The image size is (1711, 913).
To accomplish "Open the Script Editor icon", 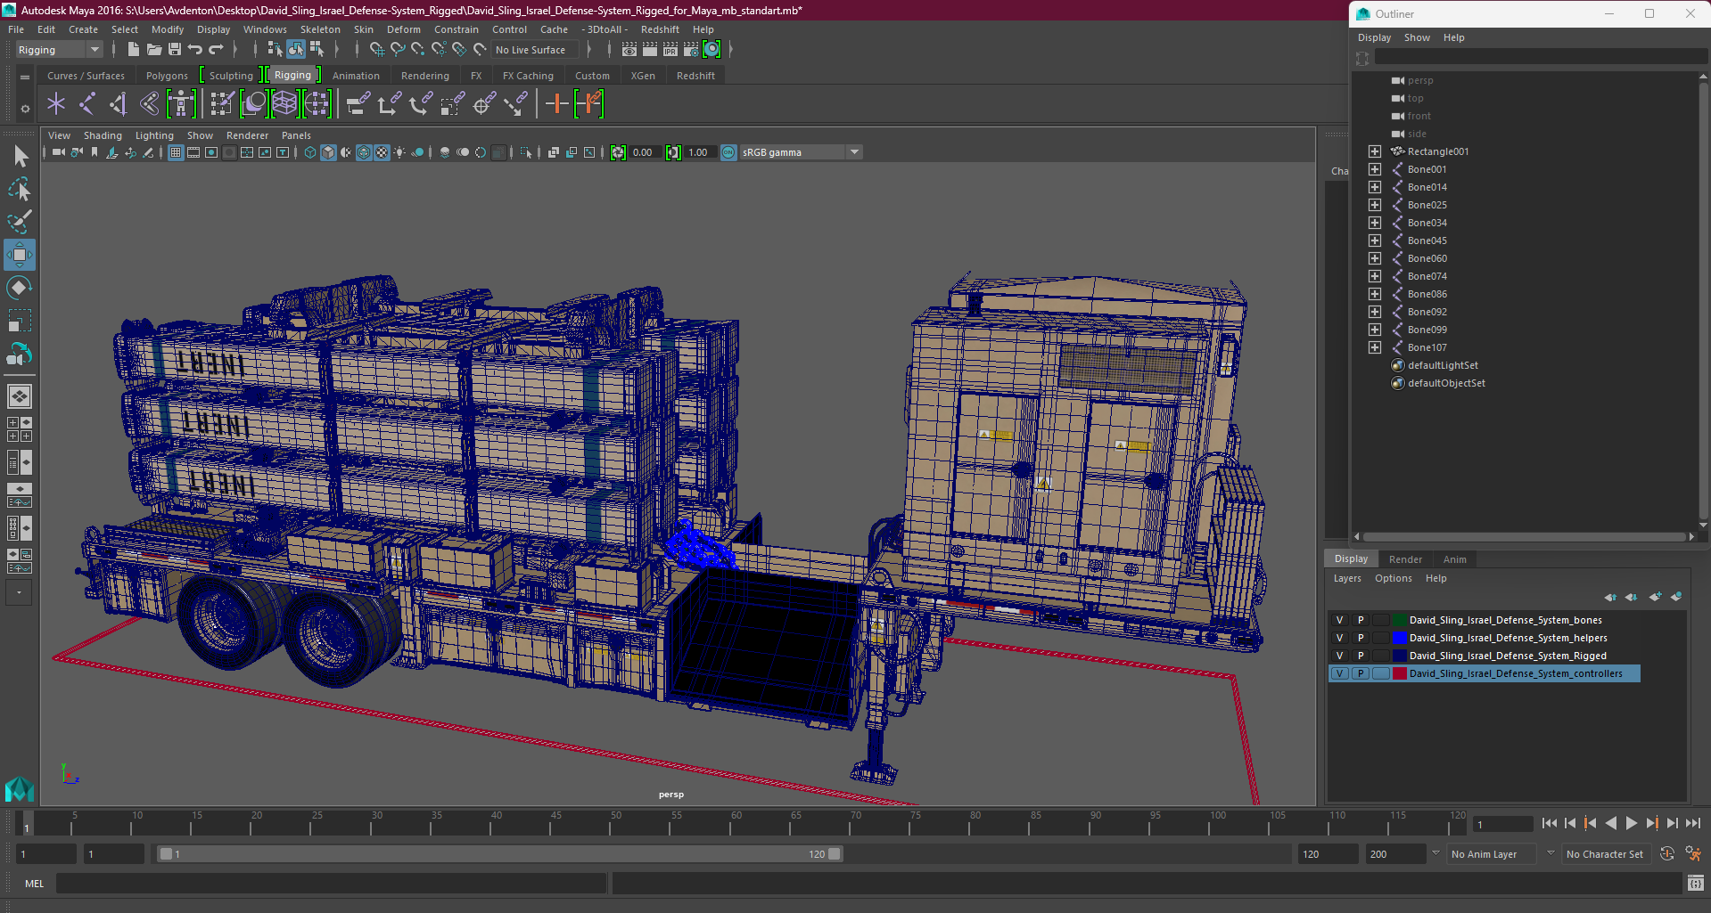I will pos(1696,884).
